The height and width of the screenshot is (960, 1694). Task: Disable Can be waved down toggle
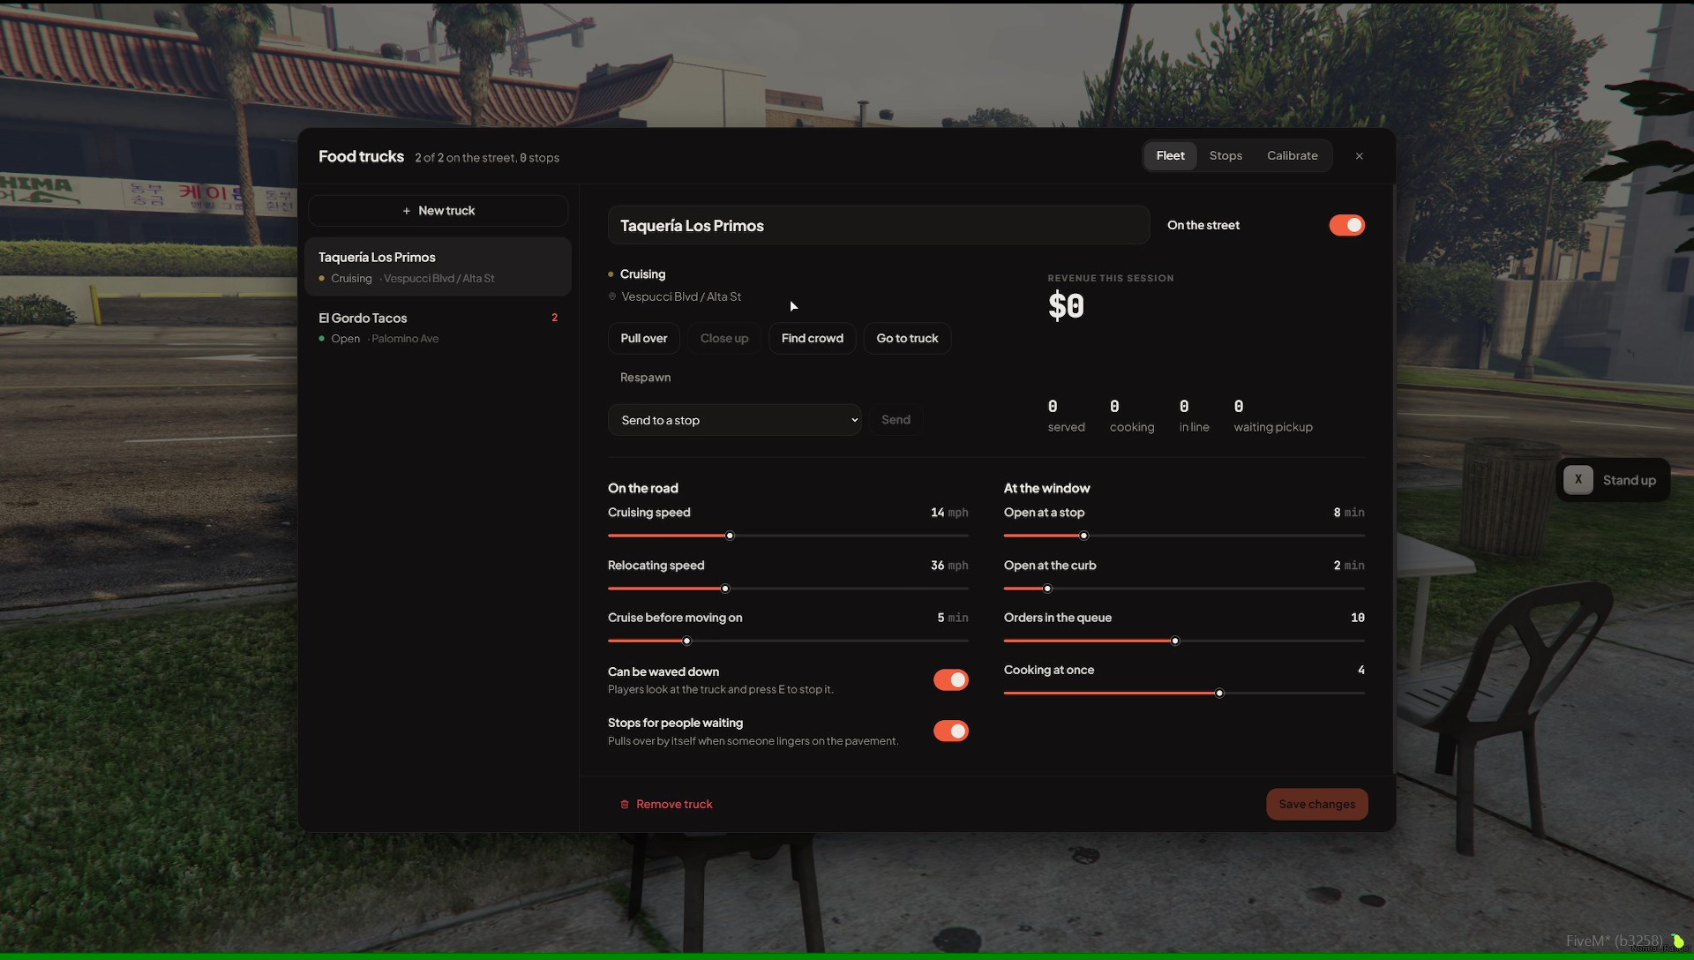coord(951,680)
